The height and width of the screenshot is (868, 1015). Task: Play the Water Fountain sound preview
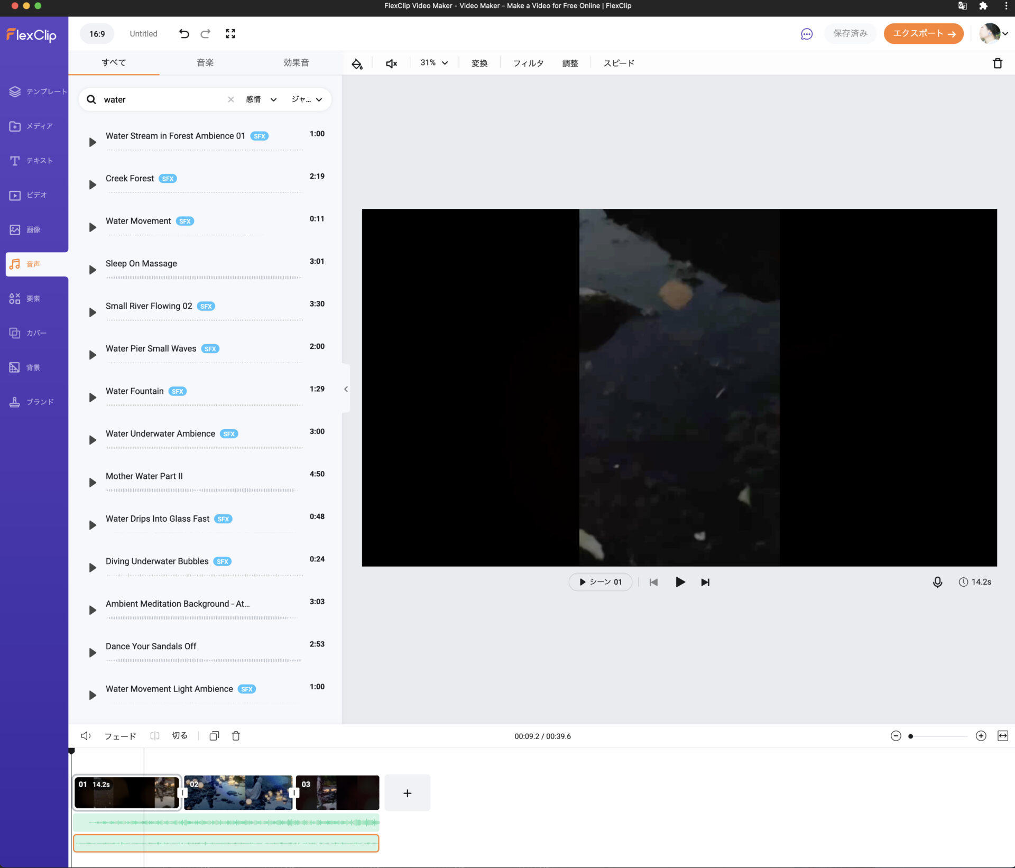(x=93, y=398)
